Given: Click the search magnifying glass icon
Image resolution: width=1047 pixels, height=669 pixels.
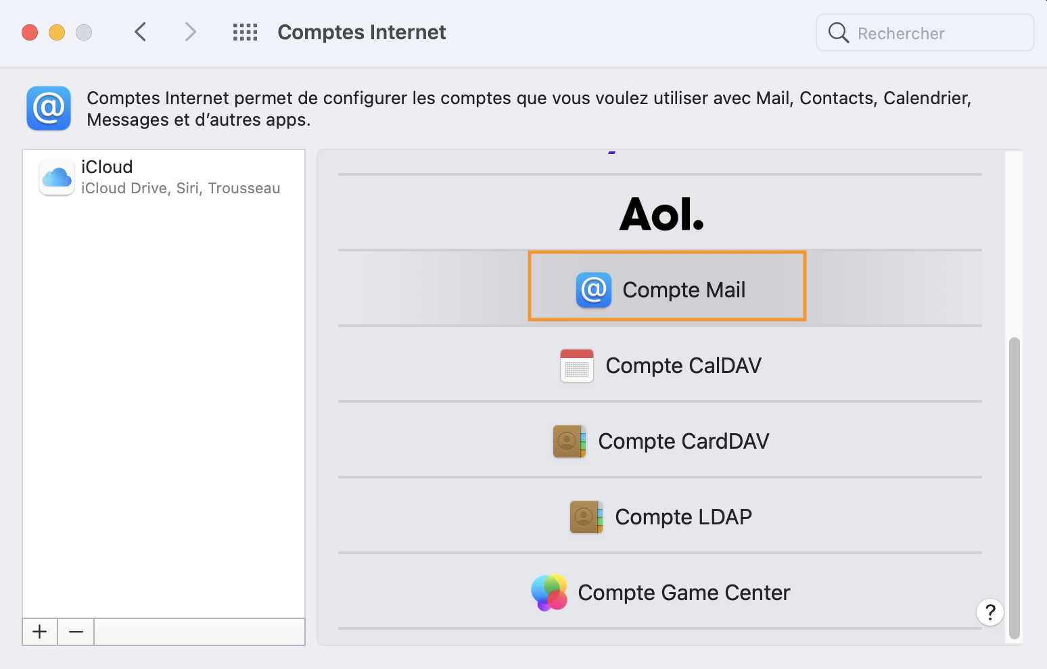Looking at the screenshot, I should [x=839, y=32].
